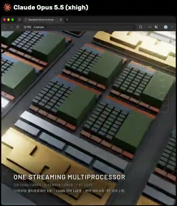The height and width of the screenshot is (206, 177).
Task: Click the code brackets devtools icon
Action: click(x=150, y=27)
